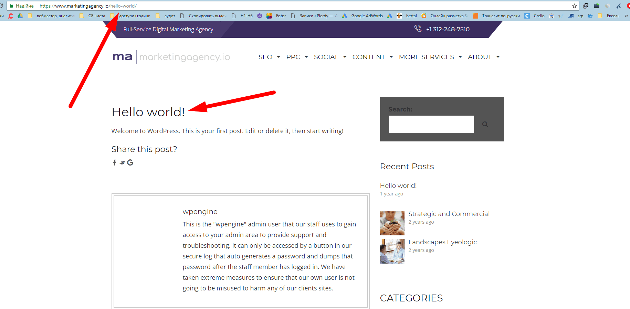Open the MORE SERVICES dropdown
Image resolution: width=630 pixels, height=309 pixels.
coord(430,57)
